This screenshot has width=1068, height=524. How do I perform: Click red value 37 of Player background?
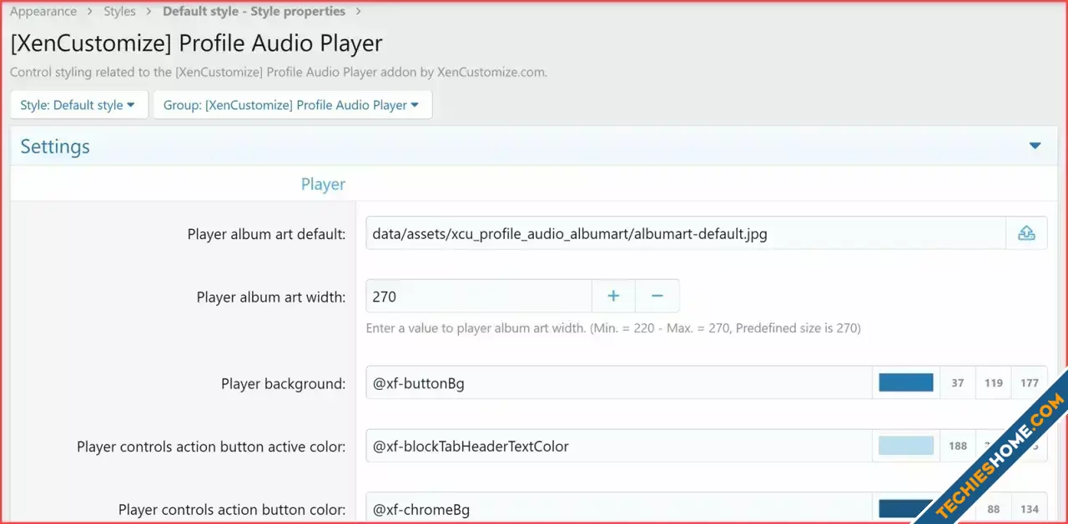tap(958, 383)
